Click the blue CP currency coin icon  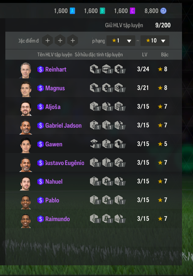coord(163,11)
